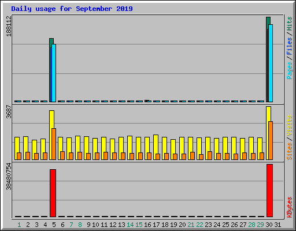Click green day label 7 on x-axis

(x=71, y=225)
